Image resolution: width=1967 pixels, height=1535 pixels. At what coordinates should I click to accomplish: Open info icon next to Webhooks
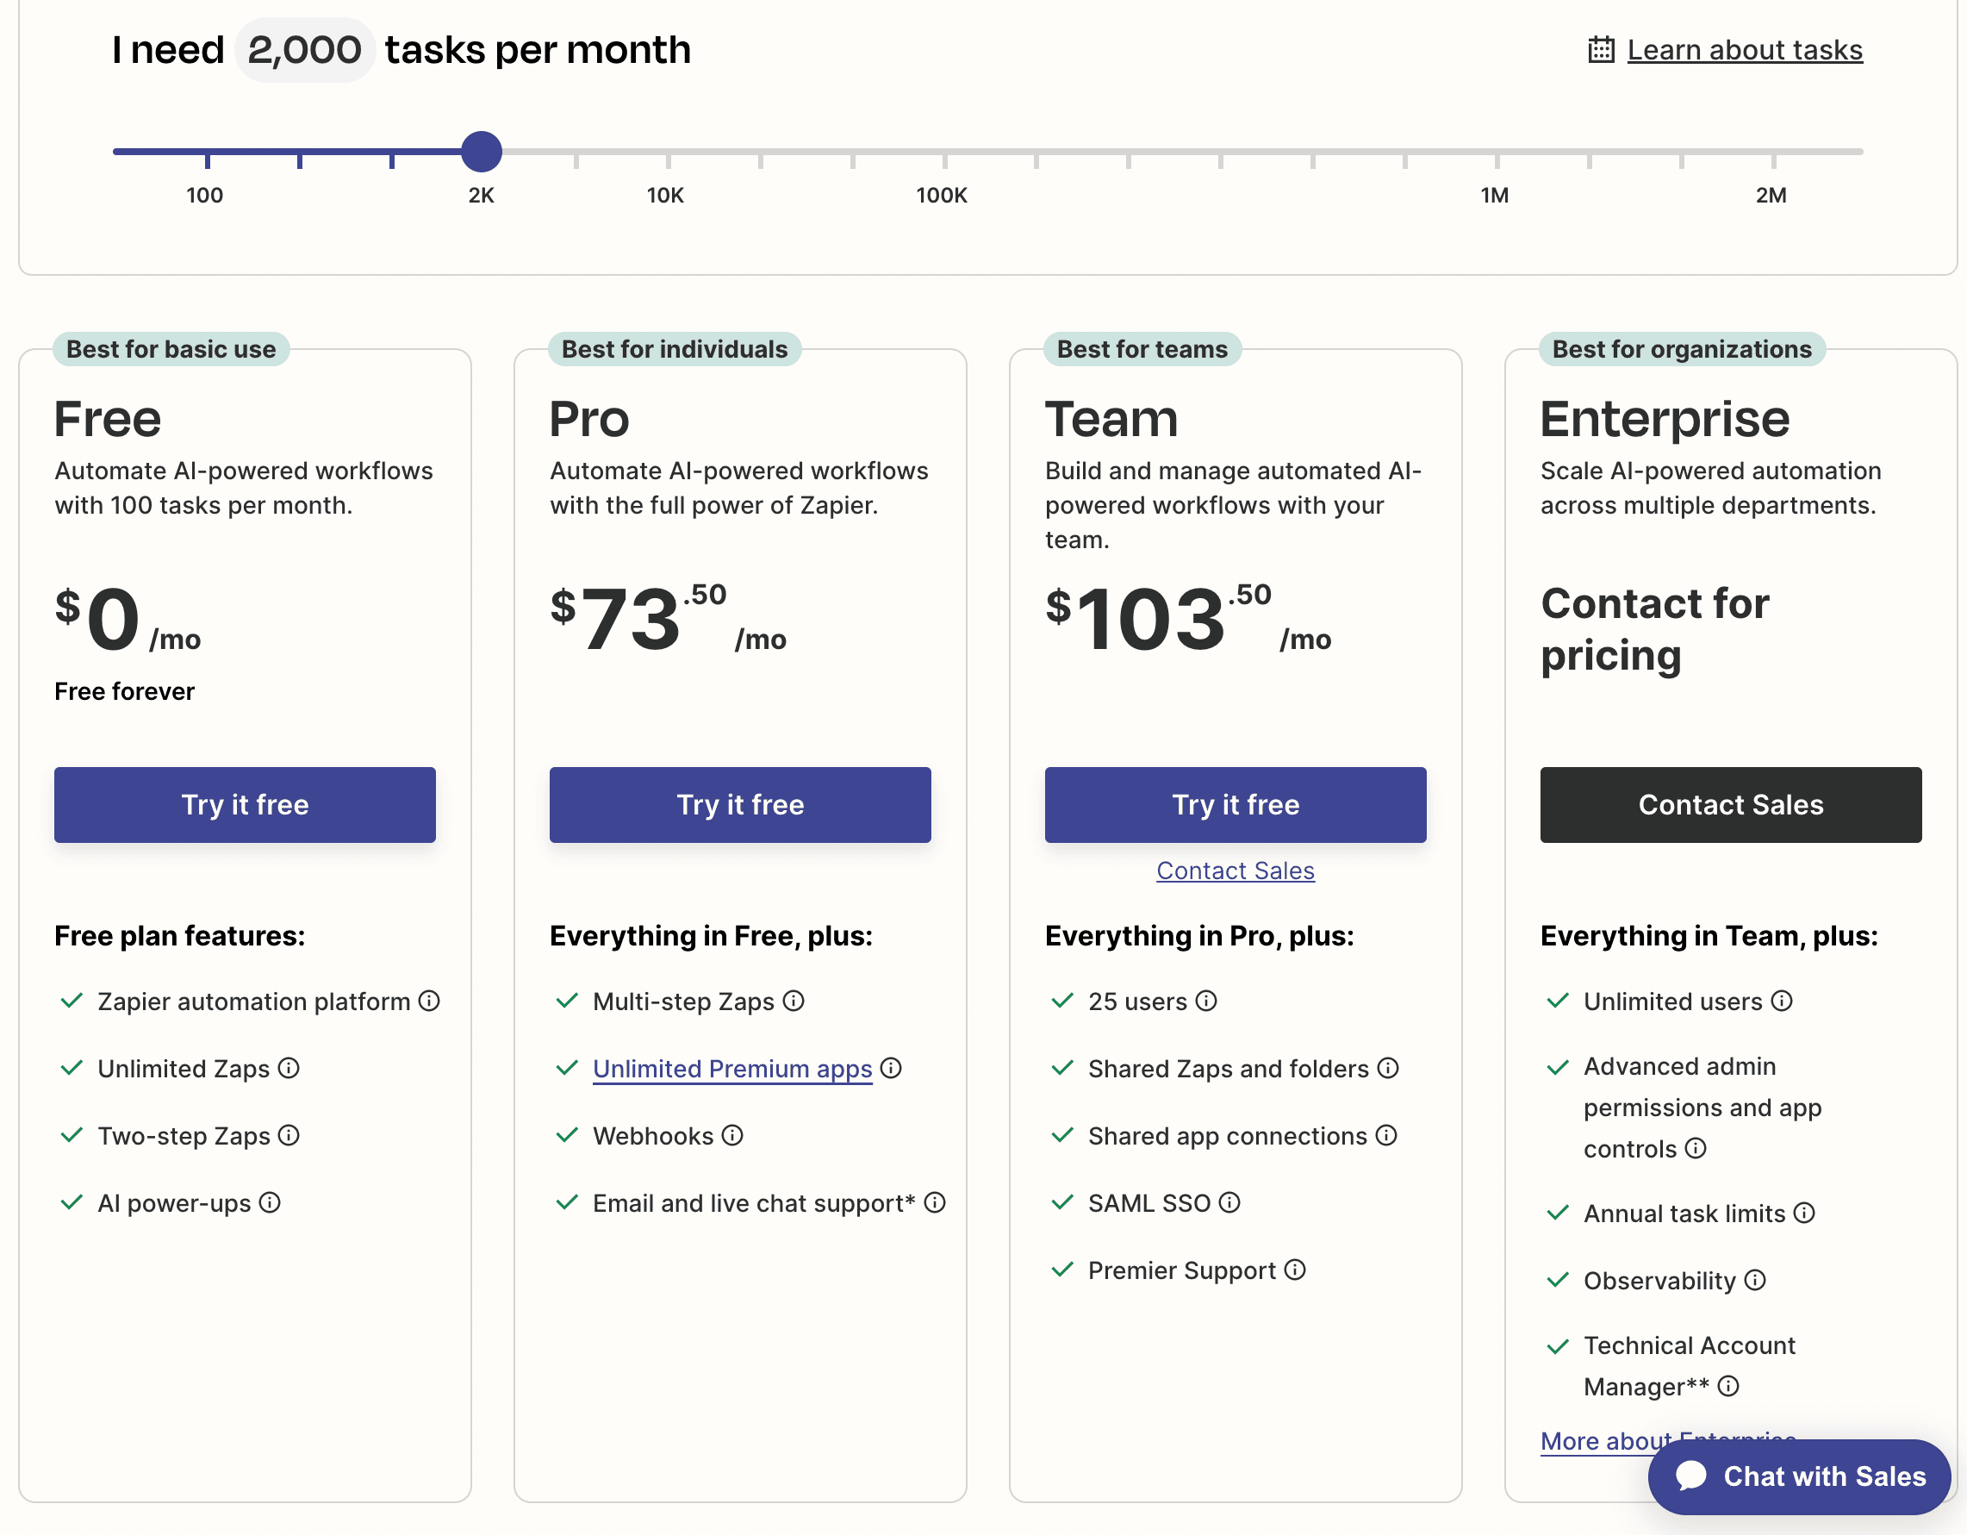coord(733,1135)
